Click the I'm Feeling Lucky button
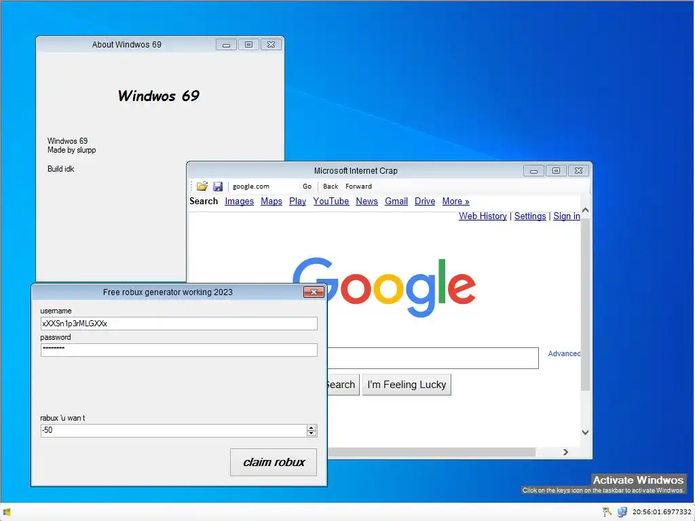The height and width of the screenshot is (521, 695). pyautogui.click(x=407, y=385)
